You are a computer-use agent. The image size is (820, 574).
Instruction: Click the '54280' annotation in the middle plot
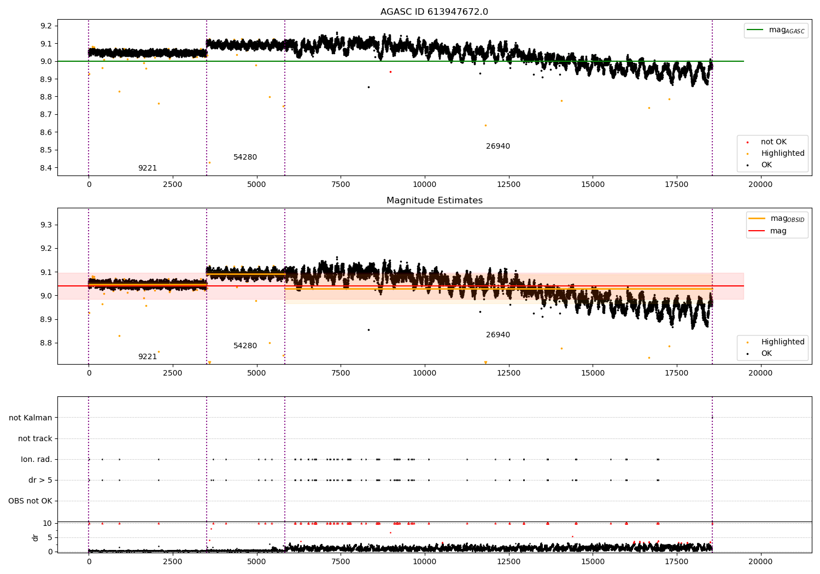pos(245,346)
